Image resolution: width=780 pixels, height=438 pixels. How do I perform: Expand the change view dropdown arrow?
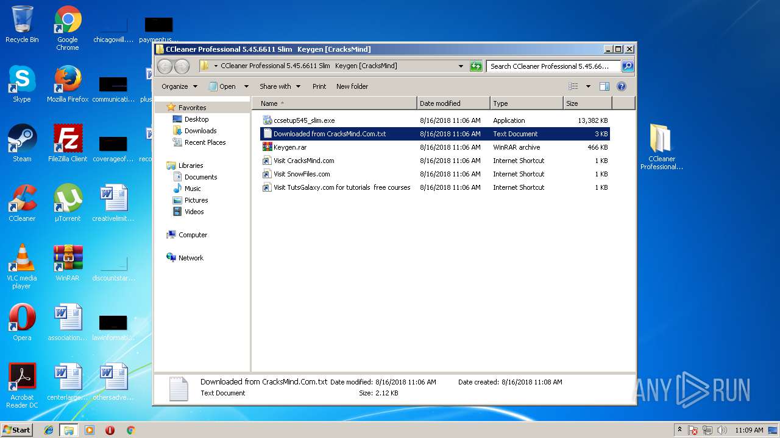click(588, 86)
